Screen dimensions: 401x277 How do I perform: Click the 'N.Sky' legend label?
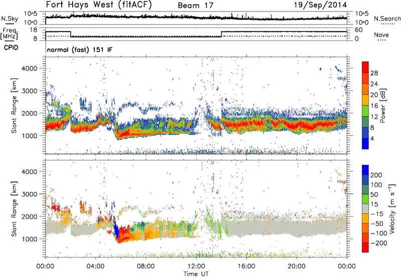[10, 18]
